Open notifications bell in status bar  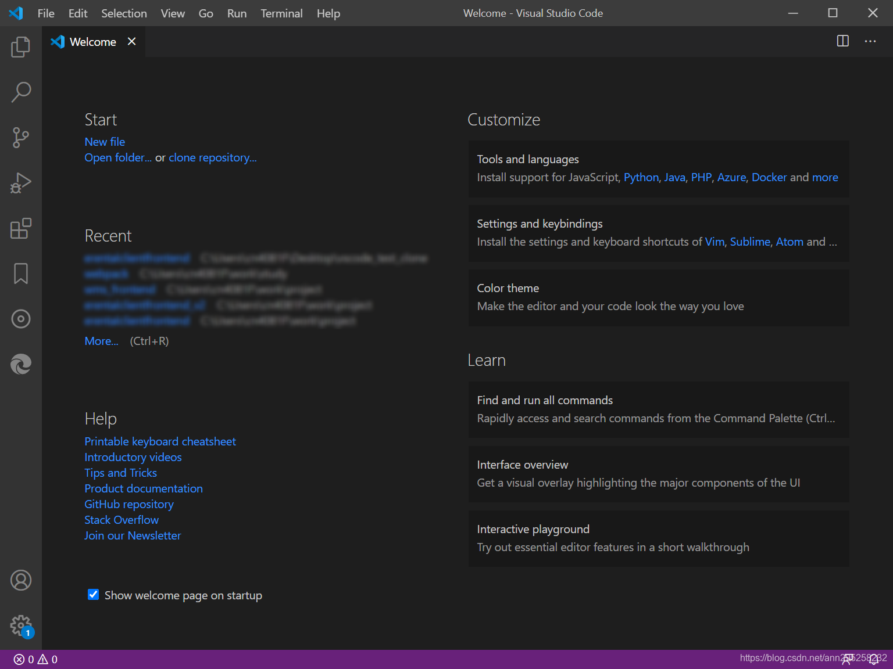[873, 659]
